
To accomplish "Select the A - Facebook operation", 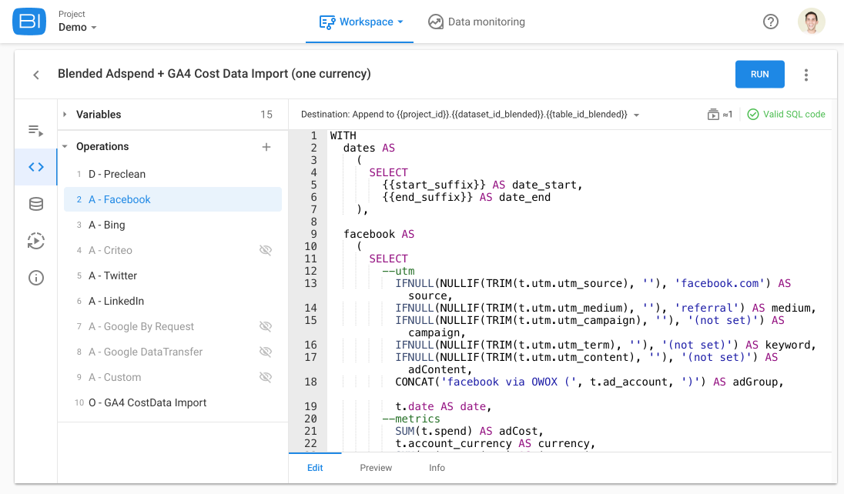I will (172, 199).
